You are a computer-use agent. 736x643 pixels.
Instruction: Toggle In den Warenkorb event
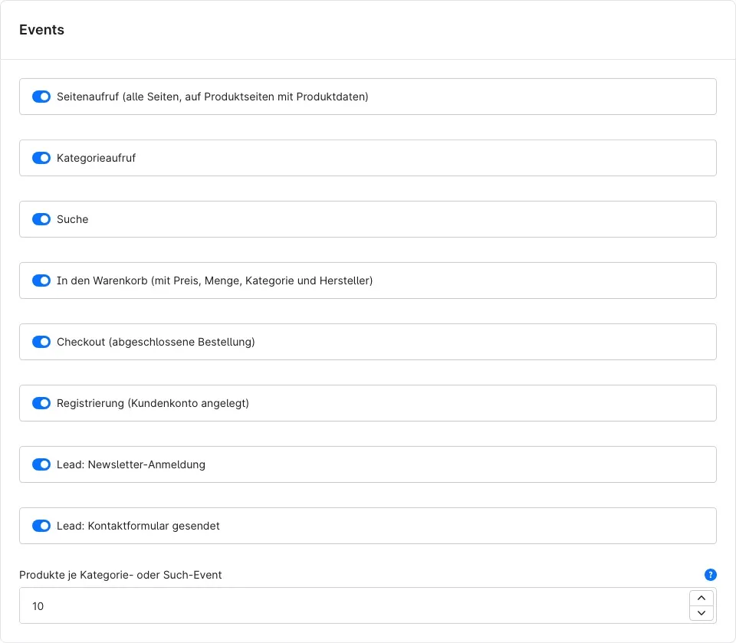pos(41,280)
